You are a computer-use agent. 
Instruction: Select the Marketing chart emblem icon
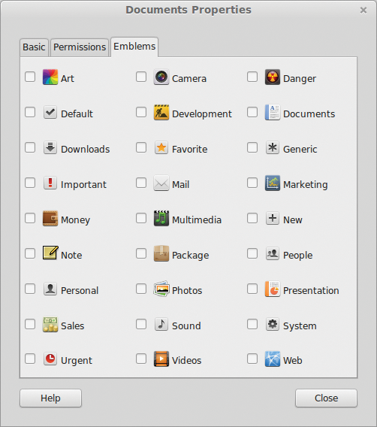pos(273,183)
